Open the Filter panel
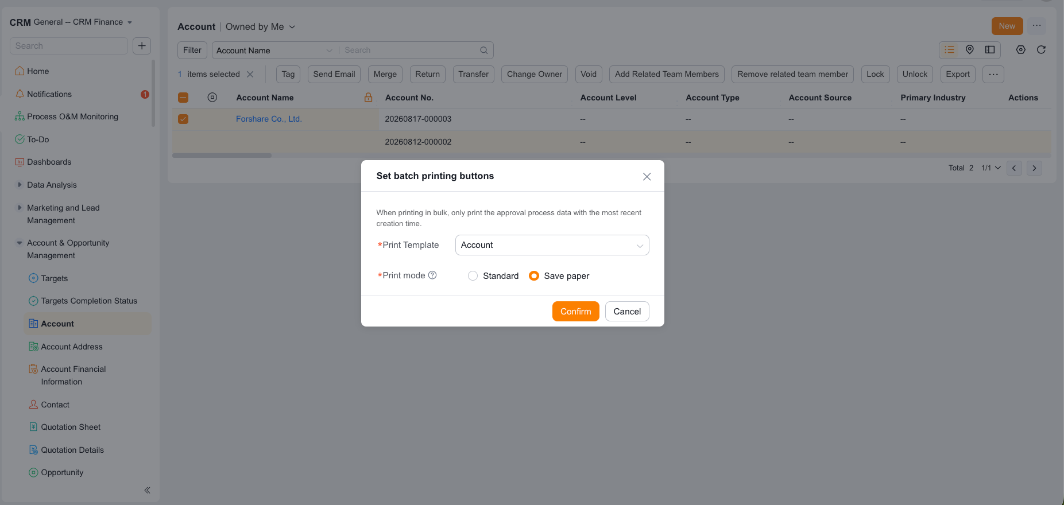The width and height of the screenshot is (1064, 505). coord(192,50)
